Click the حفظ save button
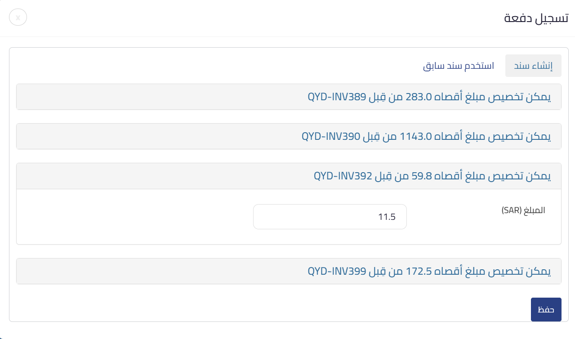 (x=546, y=309)
